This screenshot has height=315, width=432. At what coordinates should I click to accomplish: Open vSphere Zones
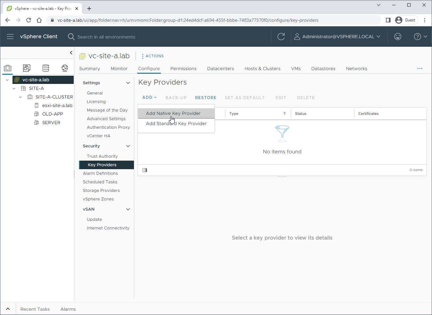click(98, 199)
